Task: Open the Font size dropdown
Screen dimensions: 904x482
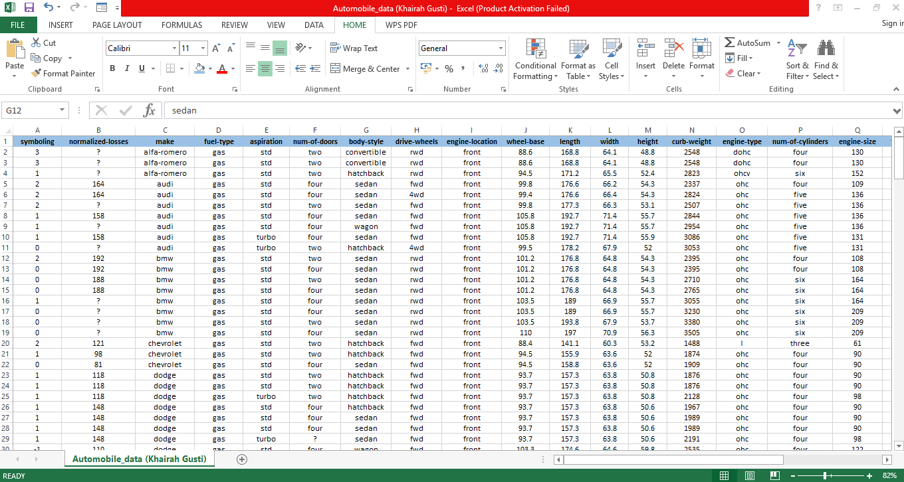Action: [x=203, y=48]
